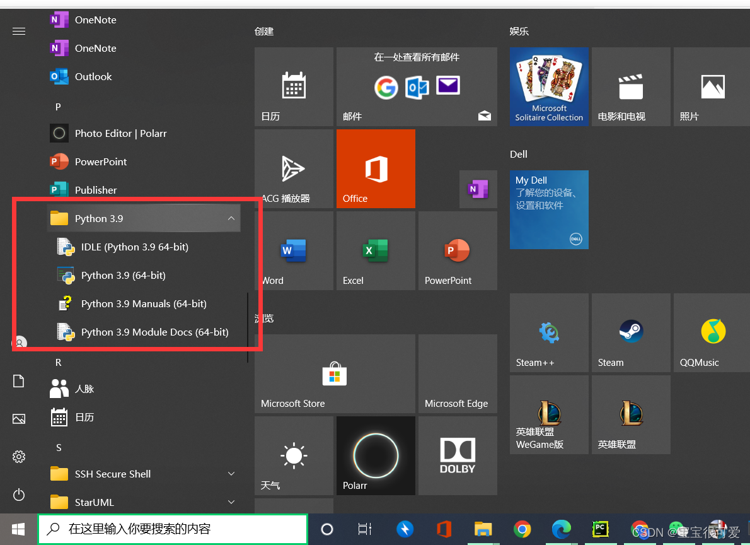Expand the StarUML folder chevron
The height and width of the screenshot is (545, 750).
click(x=231, y=502)
